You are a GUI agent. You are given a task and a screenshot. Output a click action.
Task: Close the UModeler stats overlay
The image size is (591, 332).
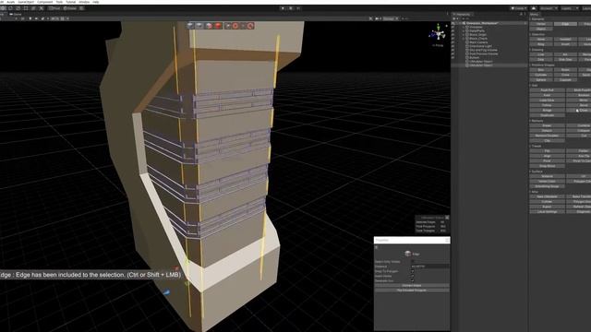(447, 218)
